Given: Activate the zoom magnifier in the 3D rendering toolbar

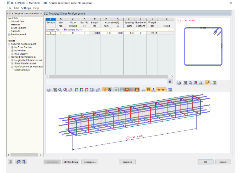Looking at the screenshot, I should pyautogui.click(x=60, y=90).
